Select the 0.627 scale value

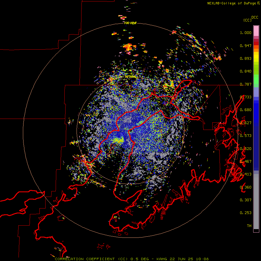pyautogui.click(x=246, y=123)
